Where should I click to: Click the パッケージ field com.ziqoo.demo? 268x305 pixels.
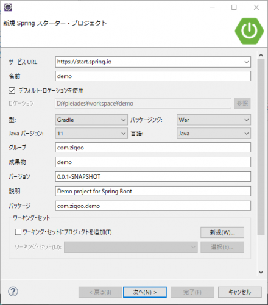pos(153,206)
